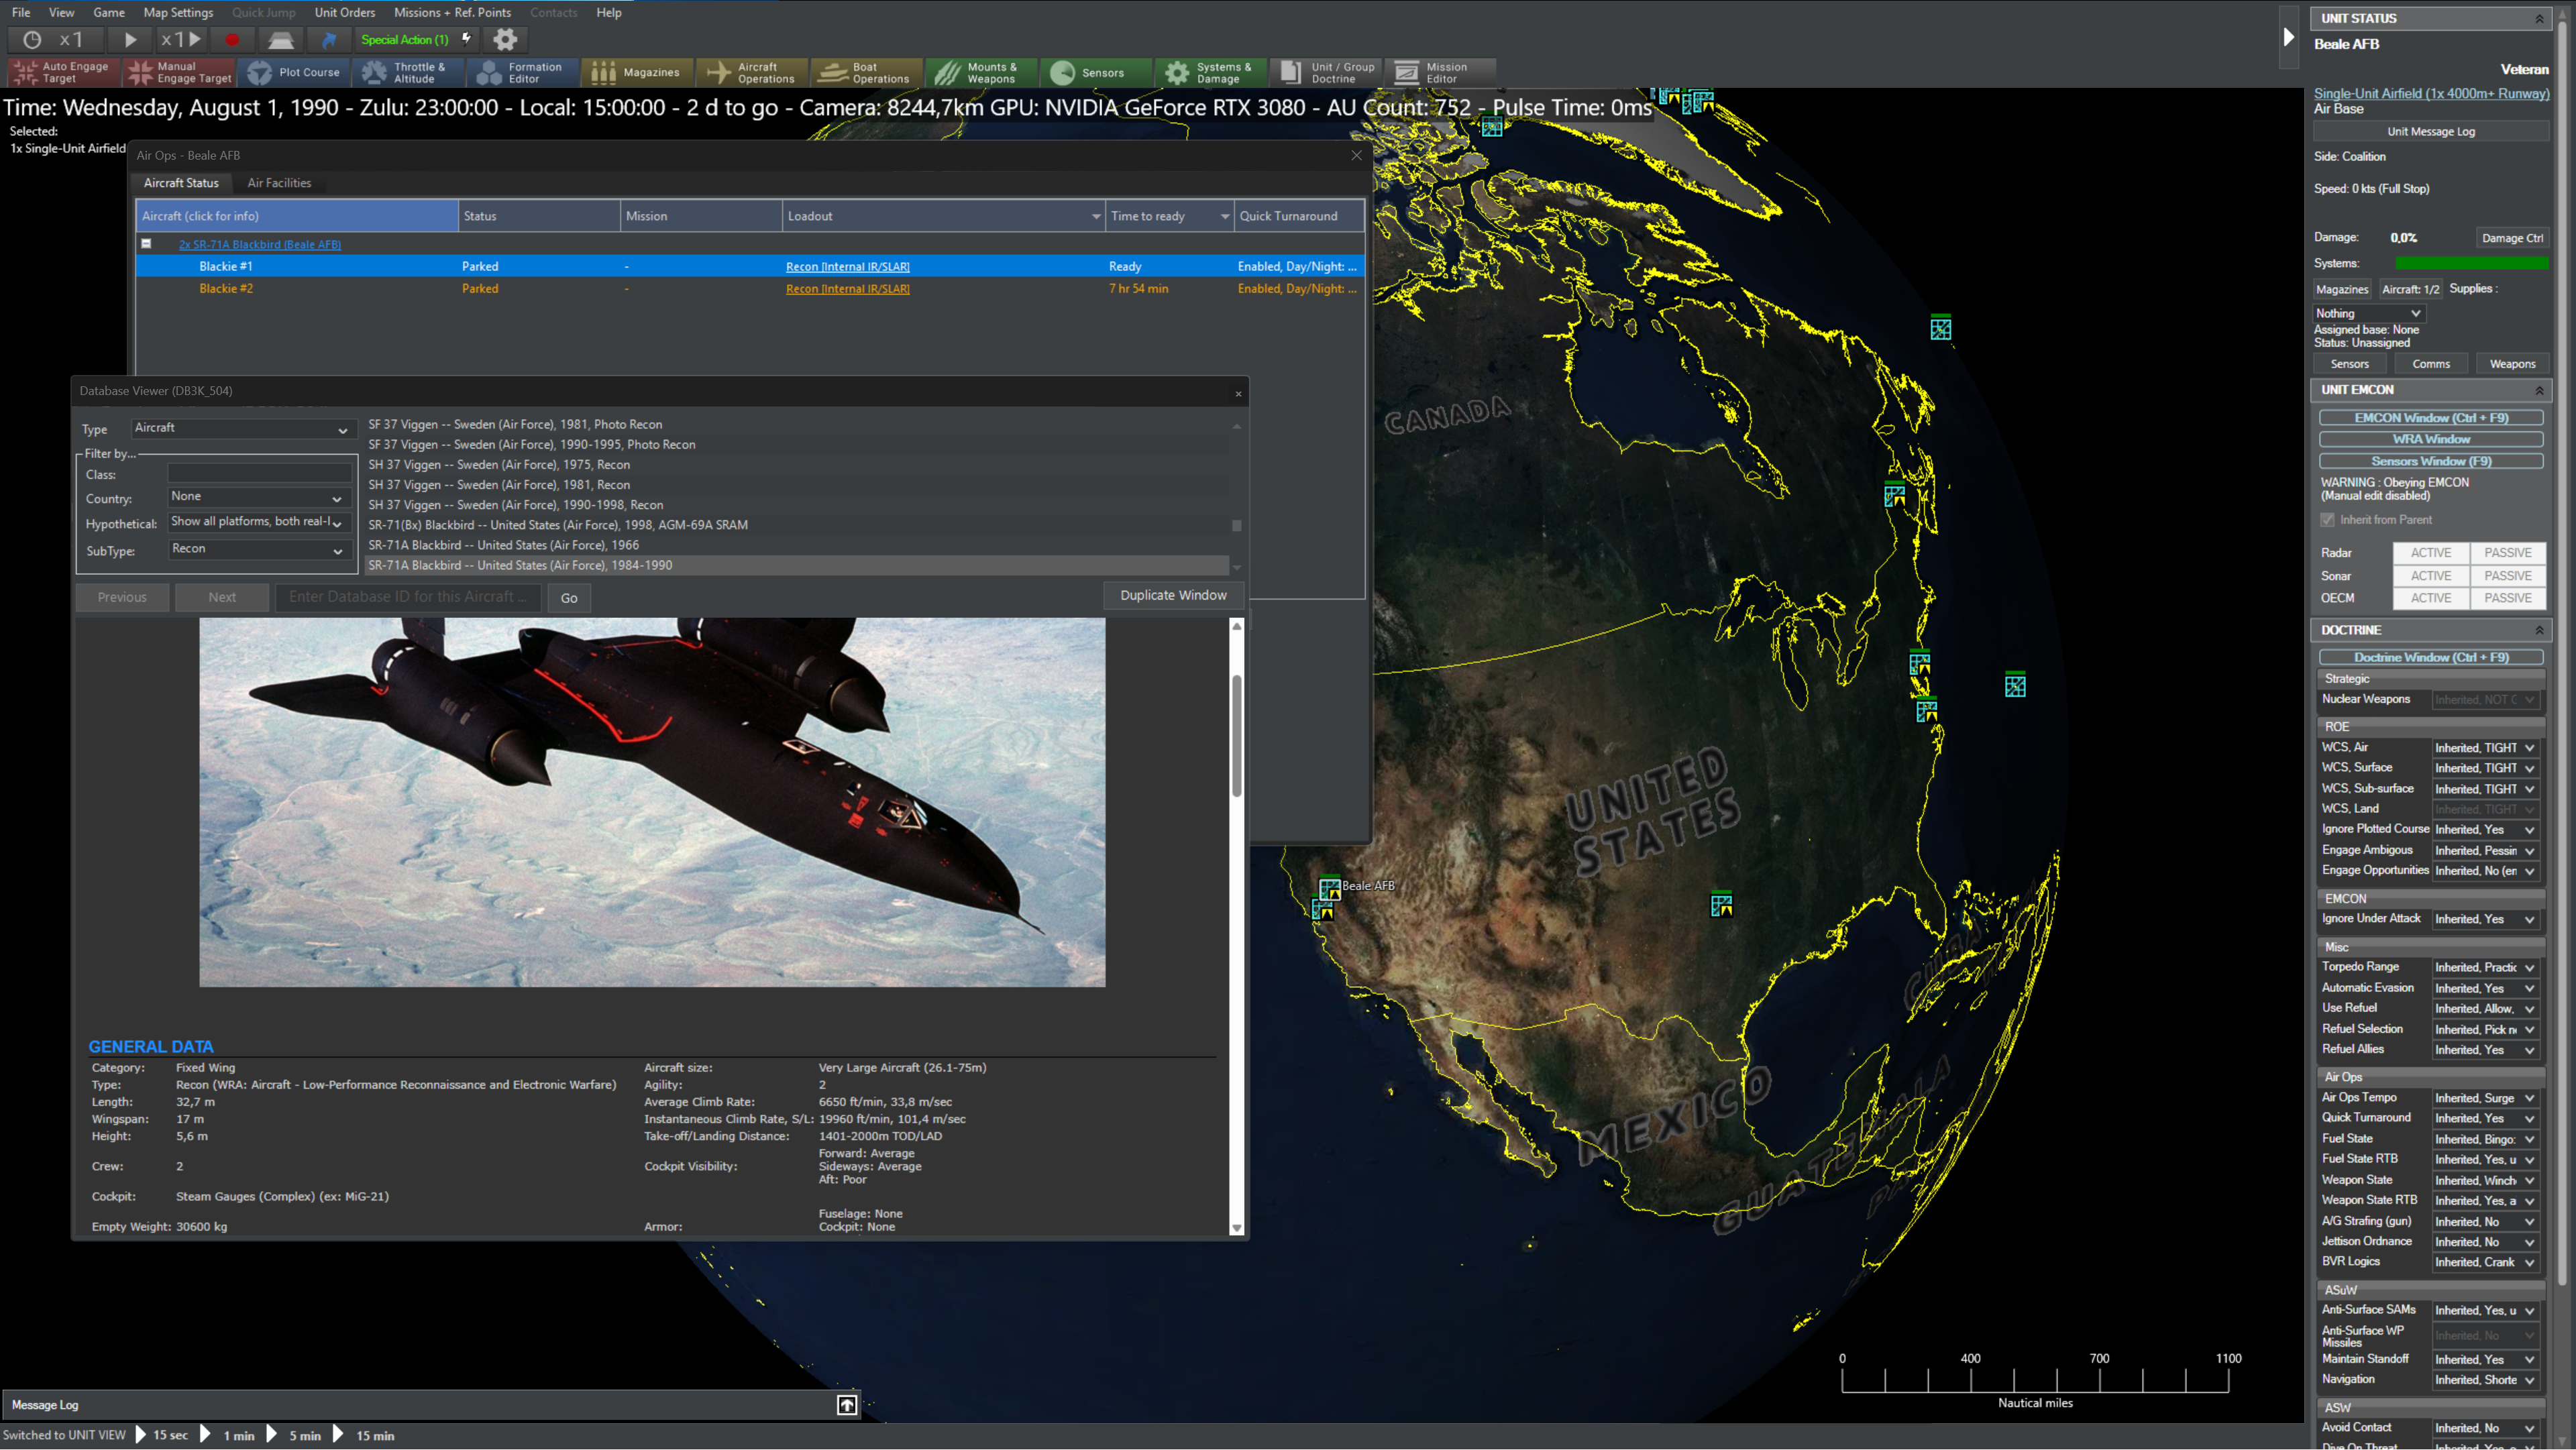
Task: Click the red record button
Action: pyautogui.click(x=232, y=40)
